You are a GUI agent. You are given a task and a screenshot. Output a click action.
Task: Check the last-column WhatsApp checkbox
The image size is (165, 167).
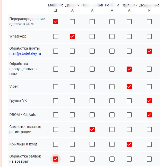[149, 36]
